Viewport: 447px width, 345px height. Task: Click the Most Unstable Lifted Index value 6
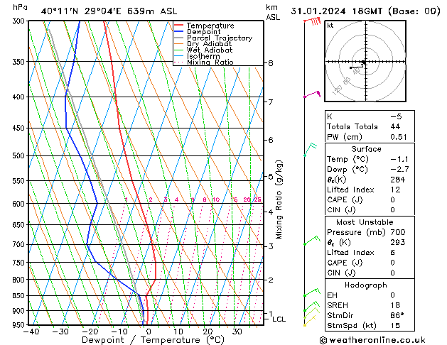(x=393, y=253)
